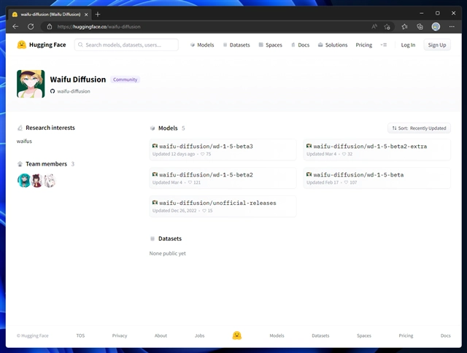Open the first teal-haired team member avatar
Image resolution: width=467 pixels, height=353 pixels.
pyautogui.click(x=24, y=181)
